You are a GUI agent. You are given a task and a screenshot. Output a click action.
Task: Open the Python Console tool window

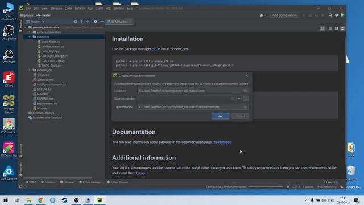point(118,182)
